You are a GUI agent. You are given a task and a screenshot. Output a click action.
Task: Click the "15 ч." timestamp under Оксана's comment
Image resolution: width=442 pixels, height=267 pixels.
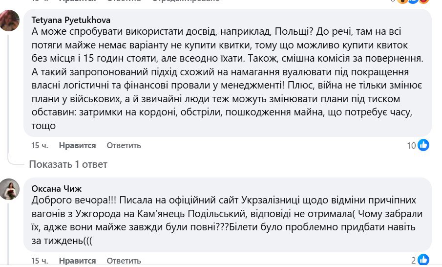coord(39,261)
